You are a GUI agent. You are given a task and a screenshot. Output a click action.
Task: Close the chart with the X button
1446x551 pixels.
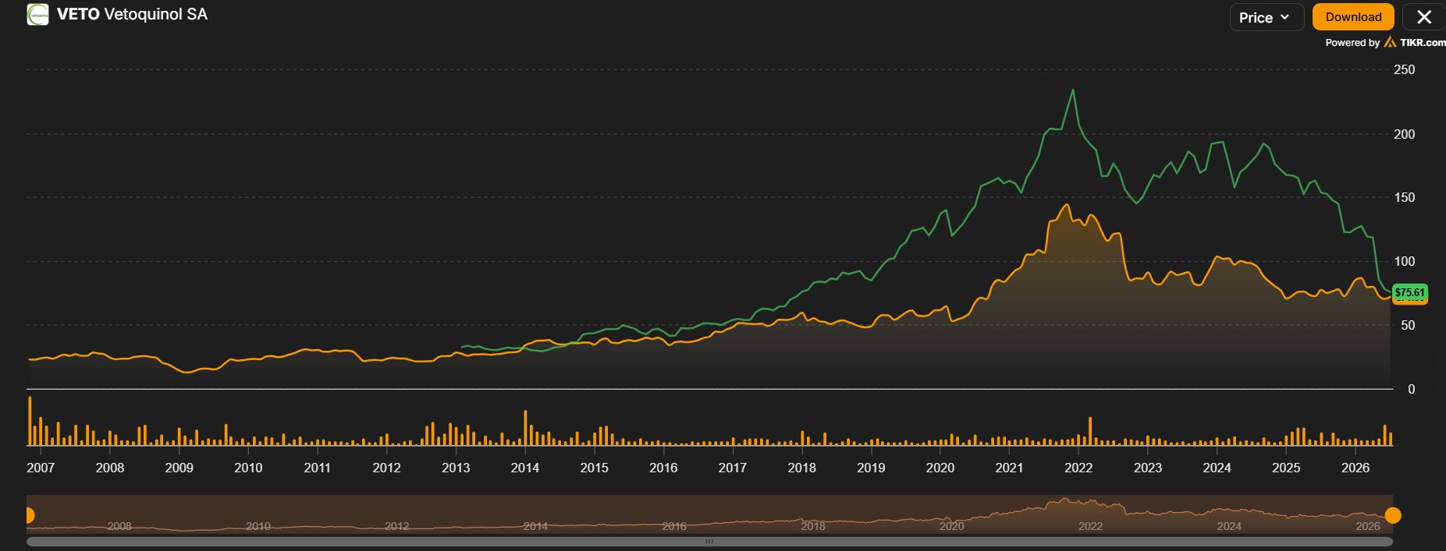pyautogui.click(x=1424, y=17)
